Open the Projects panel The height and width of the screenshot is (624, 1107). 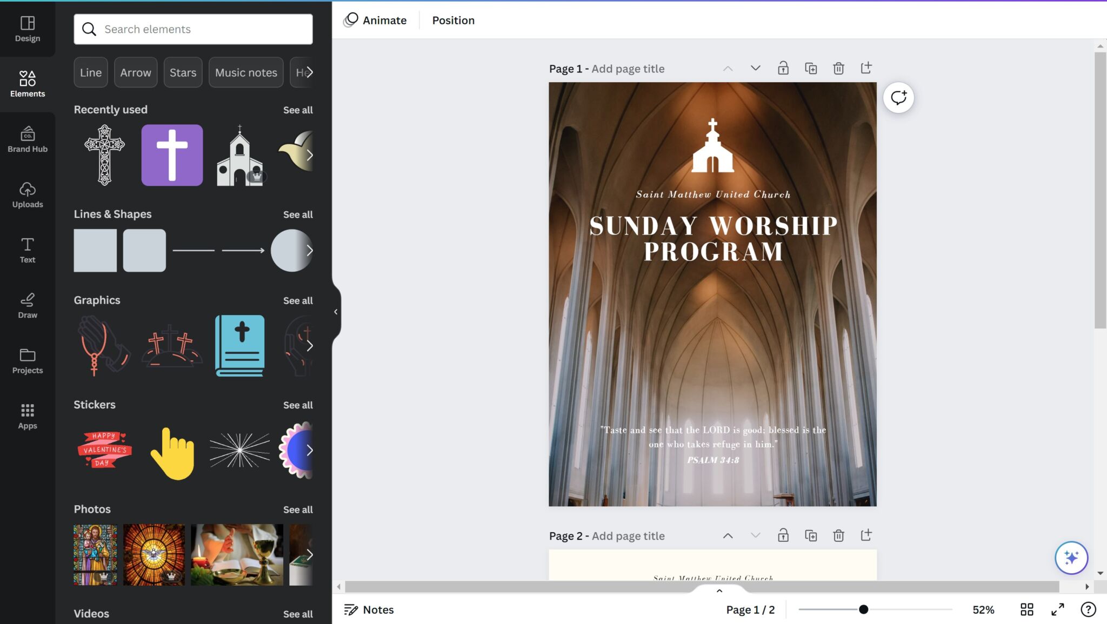tap(27, 361)
